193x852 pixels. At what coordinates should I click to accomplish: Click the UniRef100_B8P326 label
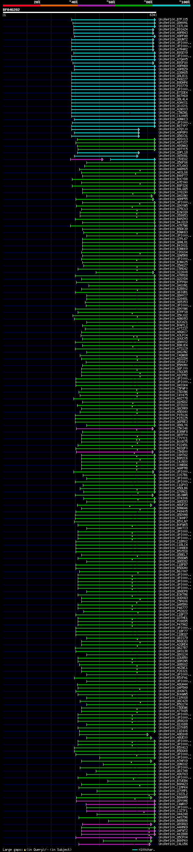(x=173, y=186)
